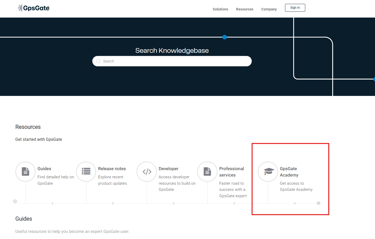Click 'Explore recent product updates' text

coord(112,180)
